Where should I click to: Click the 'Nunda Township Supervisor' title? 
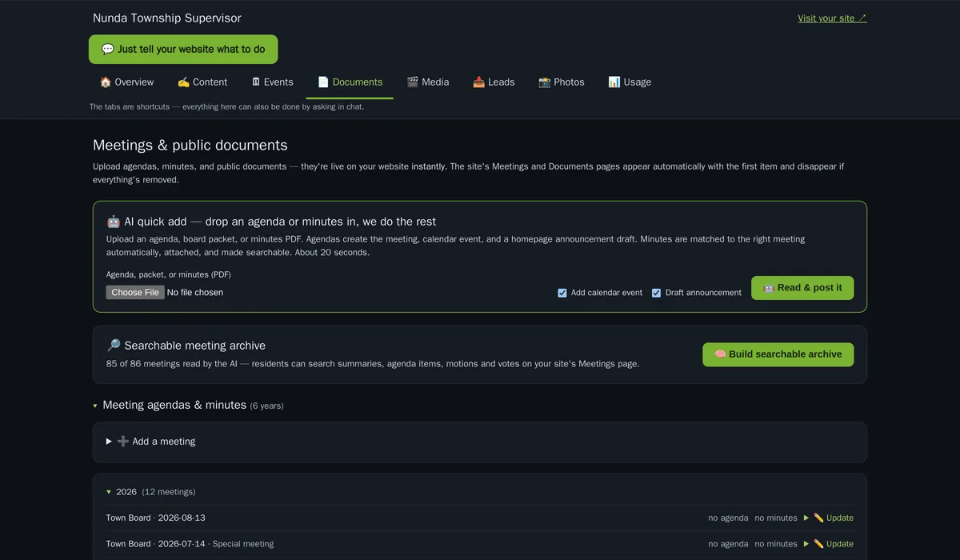pyautogui.click(x=167, y=18)
